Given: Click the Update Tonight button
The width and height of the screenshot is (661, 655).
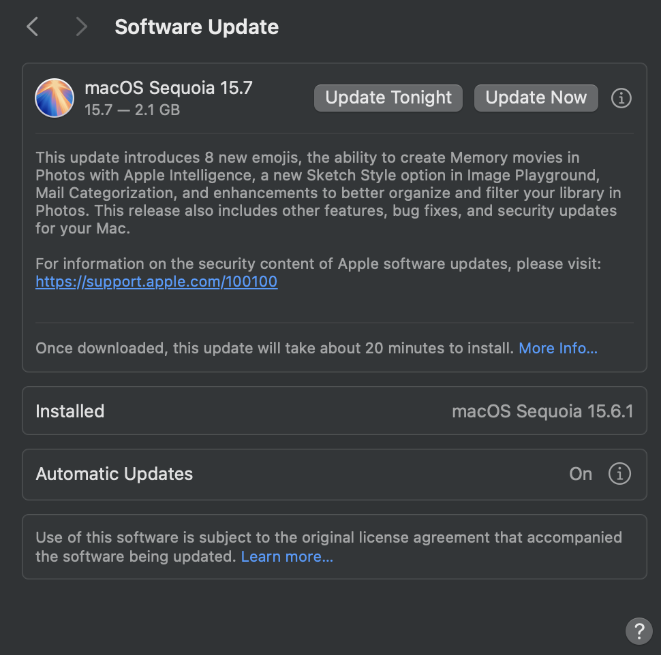Looking at the screenshot, I should pyautogui.click(x=388, y=98).
